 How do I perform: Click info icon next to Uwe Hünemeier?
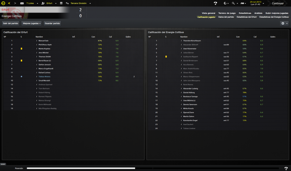pos(181,49)
